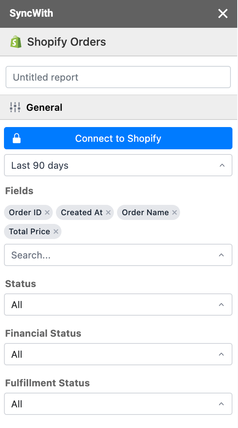Image resolution: width=238 pixels, height=428 pixels.
Task: Remove the Created At field chip
Action: (108, 212)
